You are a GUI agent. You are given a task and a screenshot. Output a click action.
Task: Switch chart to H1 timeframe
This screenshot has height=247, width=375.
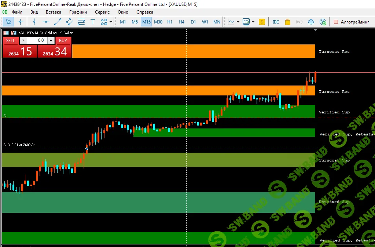click(170, 22)
